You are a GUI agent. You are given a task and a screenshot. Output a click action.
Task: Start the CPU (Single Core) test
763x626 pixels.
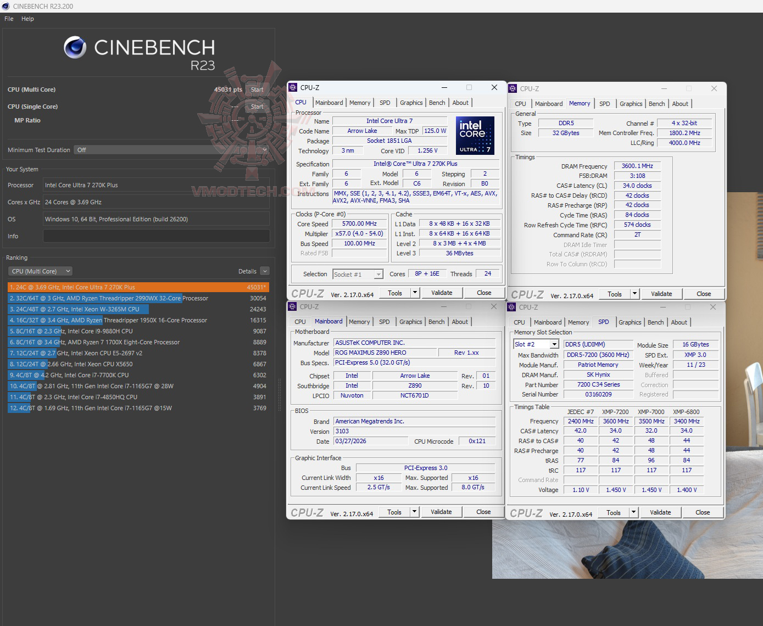[x=257, y=107]
